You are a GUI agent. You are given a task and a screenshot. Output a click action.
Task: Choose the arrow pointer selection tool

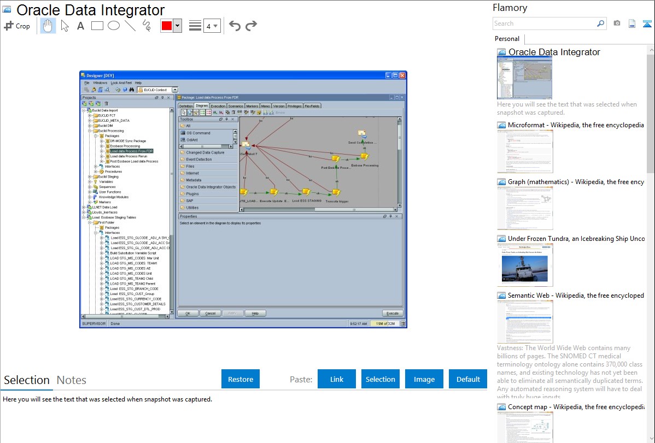point(65,26)
